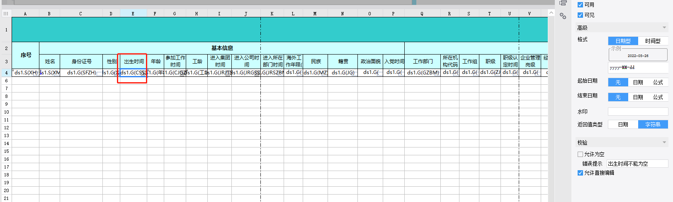Choose 字符串 as 返回值类型
673x202 pixels.
[653, 124]
